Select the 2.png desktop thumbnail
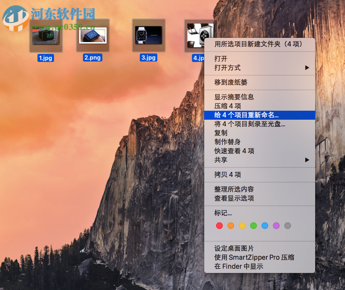 [x=93, y=36]
